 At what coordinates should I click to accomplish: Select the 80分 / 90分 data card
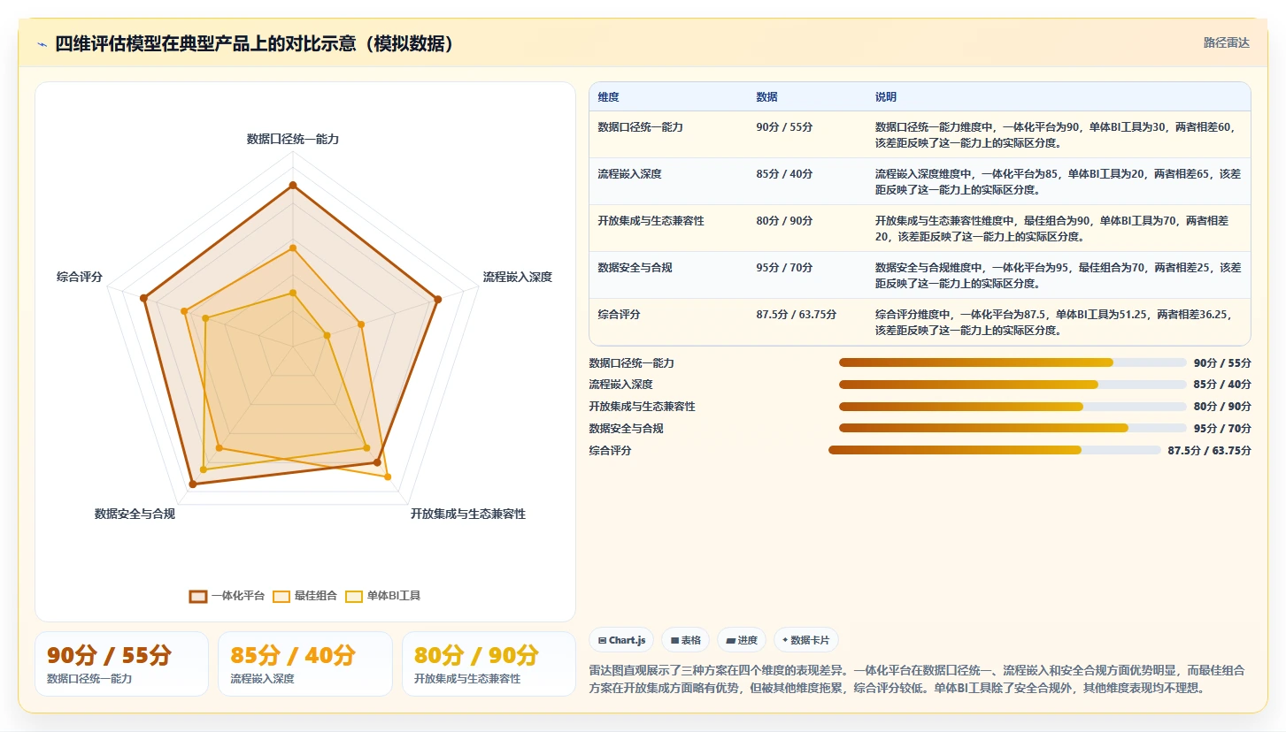(489, 664)
